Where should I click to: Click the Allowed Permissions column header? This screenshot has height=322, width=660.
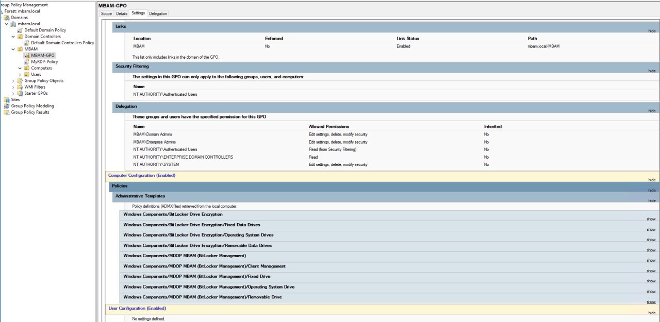click(x=329, y=126)
